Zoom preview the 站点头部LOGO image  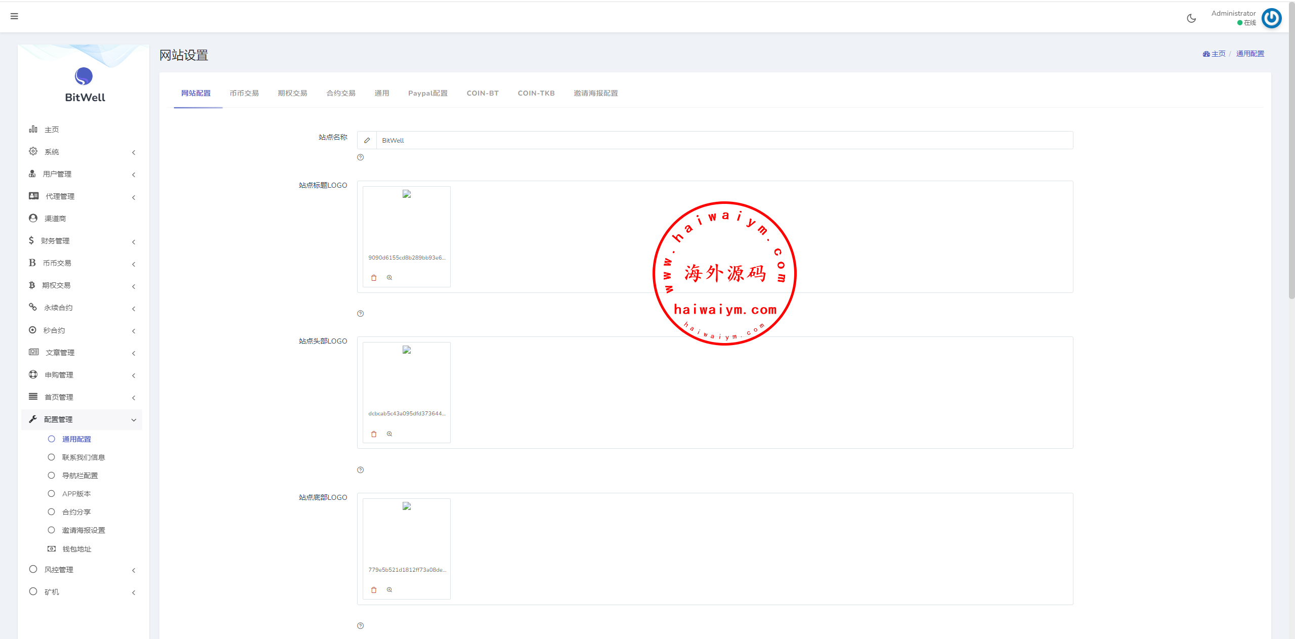click(x=390, y=434)
